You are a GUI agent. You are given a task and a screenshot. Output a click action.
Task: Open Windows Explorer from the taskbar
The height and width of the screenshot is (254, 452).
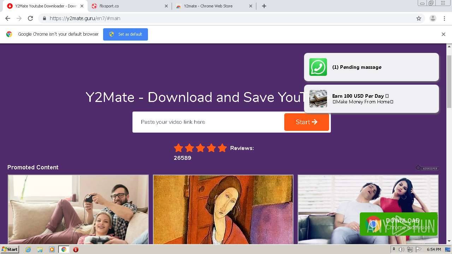click(x=40, y=249)
